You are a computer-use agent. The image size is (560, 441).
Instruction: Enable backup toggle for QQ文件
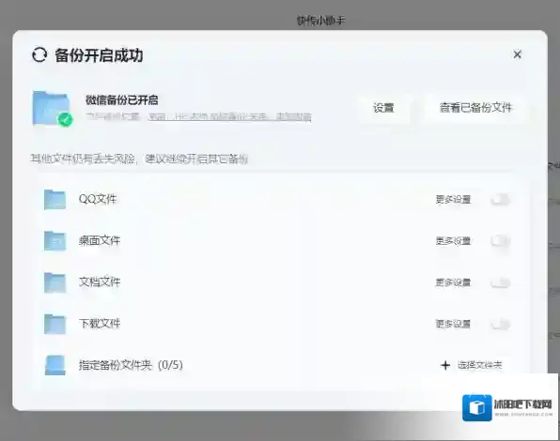[501, 199]
